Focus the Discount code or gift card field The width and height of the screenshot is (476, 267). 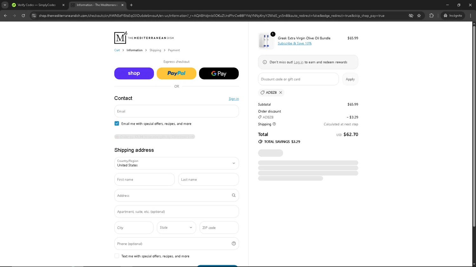pyautogui.click(x=298, y=79)
